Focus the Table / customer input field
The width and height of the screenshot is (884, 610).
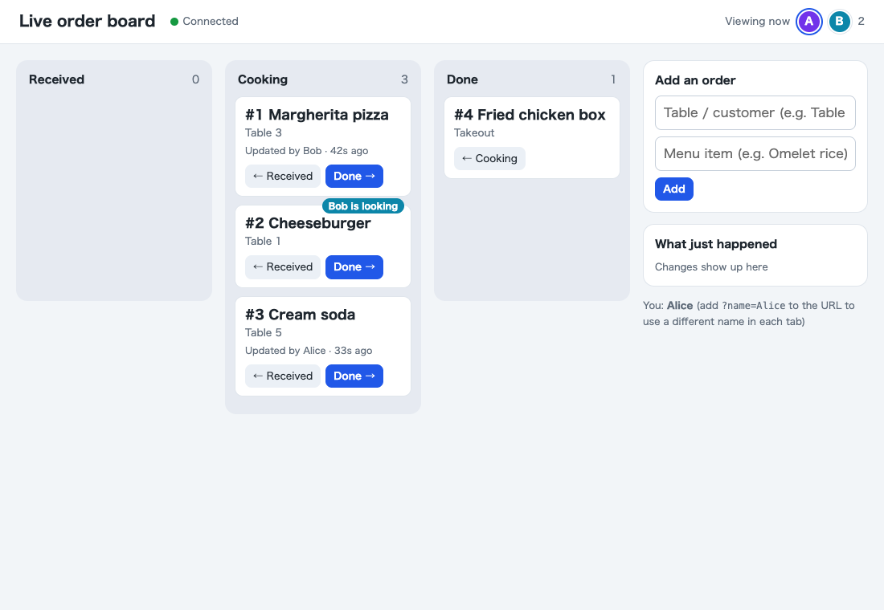(755, 112)
